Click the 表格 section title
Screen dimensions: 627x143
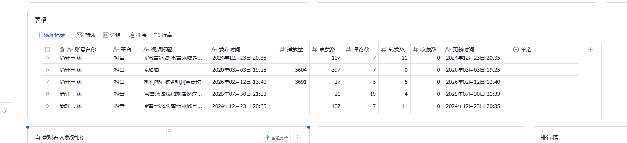[41, 20]
